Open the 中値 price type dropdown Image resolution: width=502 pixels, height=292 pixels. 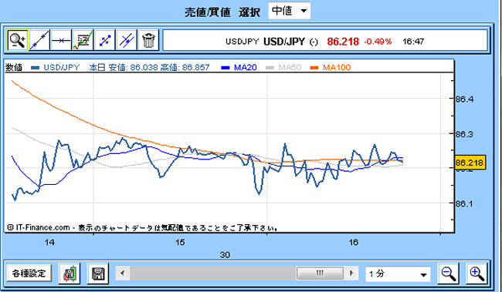[x=289, y=11]
